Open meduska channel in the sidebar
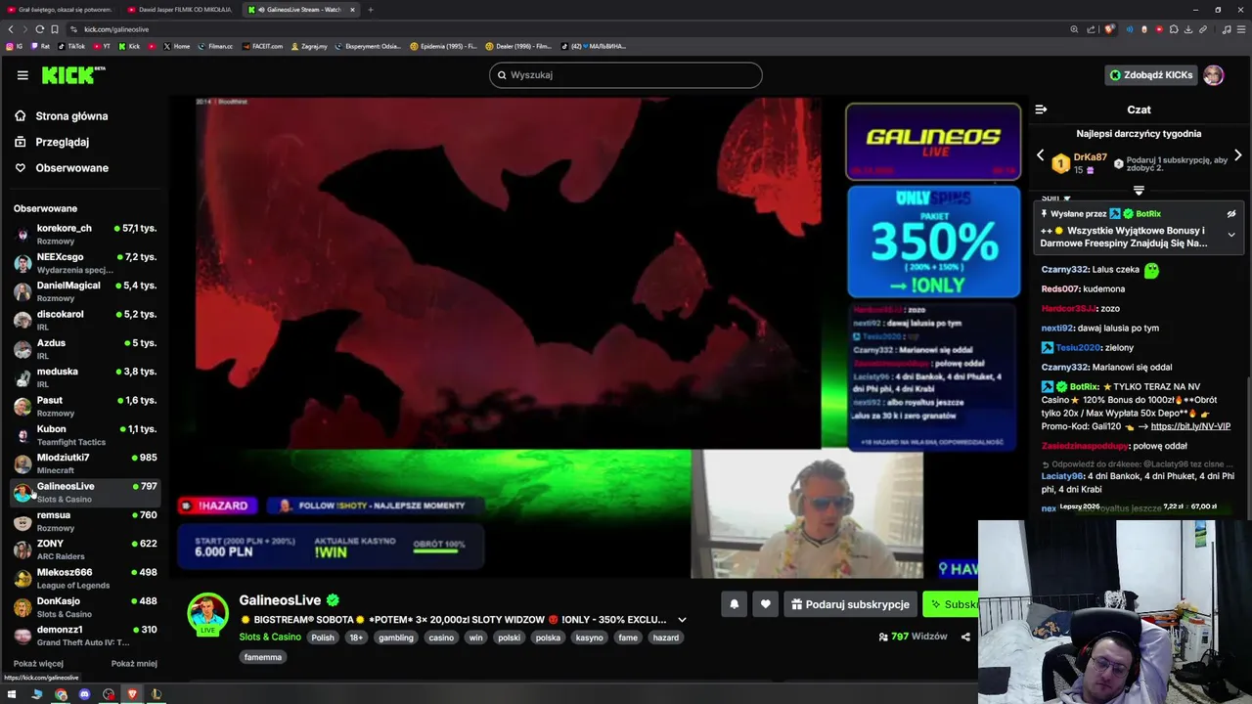The height and width of the screenshot is (704, 1252). tap(85, 377)
